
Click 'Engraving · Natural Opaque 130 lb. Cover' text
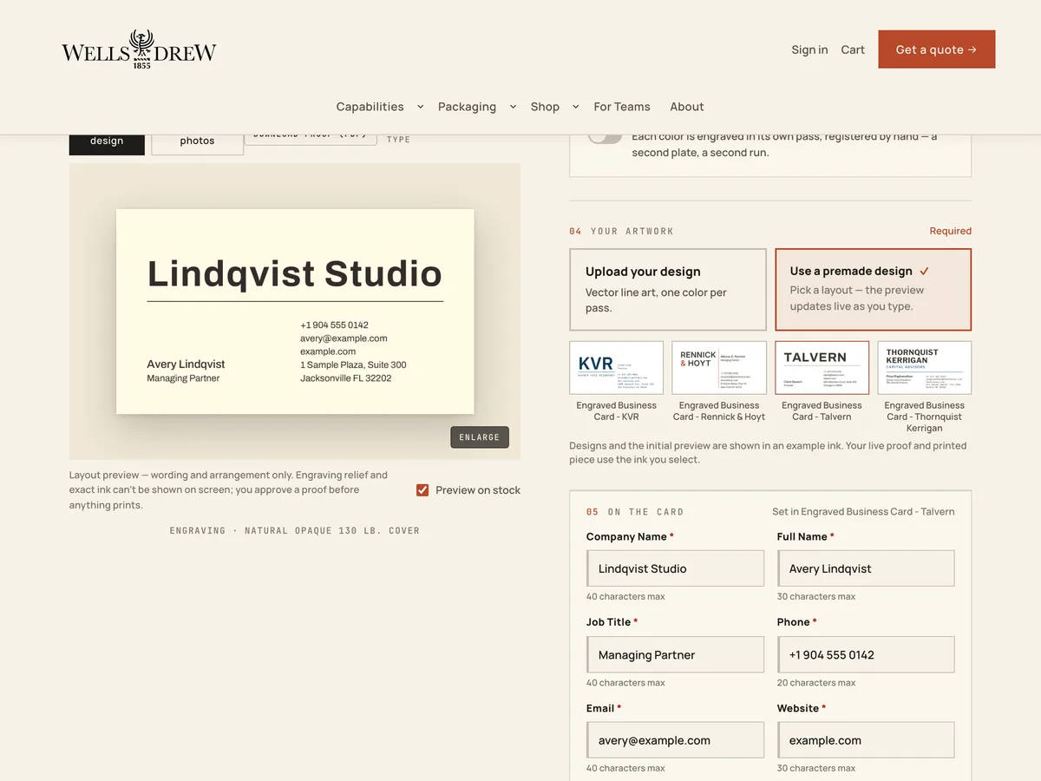click(295, 530)
